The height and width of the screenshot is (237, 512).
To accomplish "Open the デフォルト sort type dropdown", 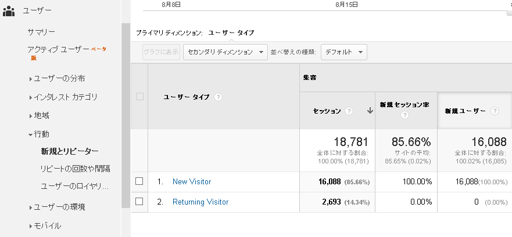I will [x=344, y=52].
